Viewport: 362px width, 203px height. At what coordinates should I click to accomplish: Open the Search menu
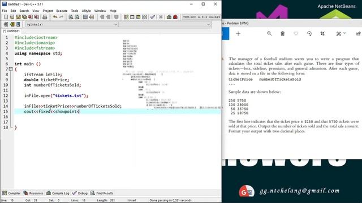tap(24, 11)
